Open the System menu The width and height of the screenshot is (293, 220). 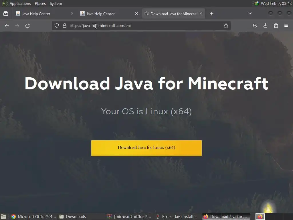(56, 3)
